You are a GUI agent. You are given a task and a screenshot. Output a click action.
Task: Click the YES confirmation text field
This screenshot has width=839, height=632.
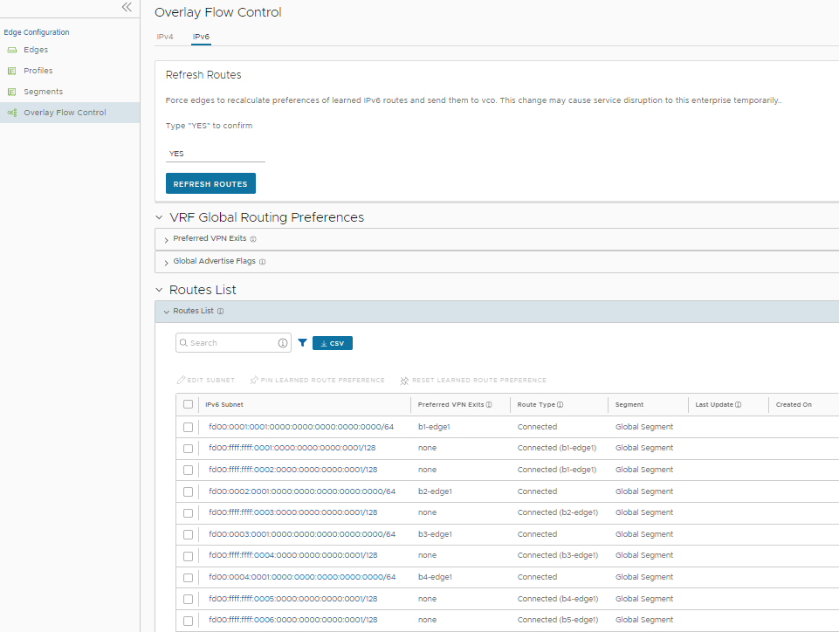pyautogui.click(x=215, y=154)
